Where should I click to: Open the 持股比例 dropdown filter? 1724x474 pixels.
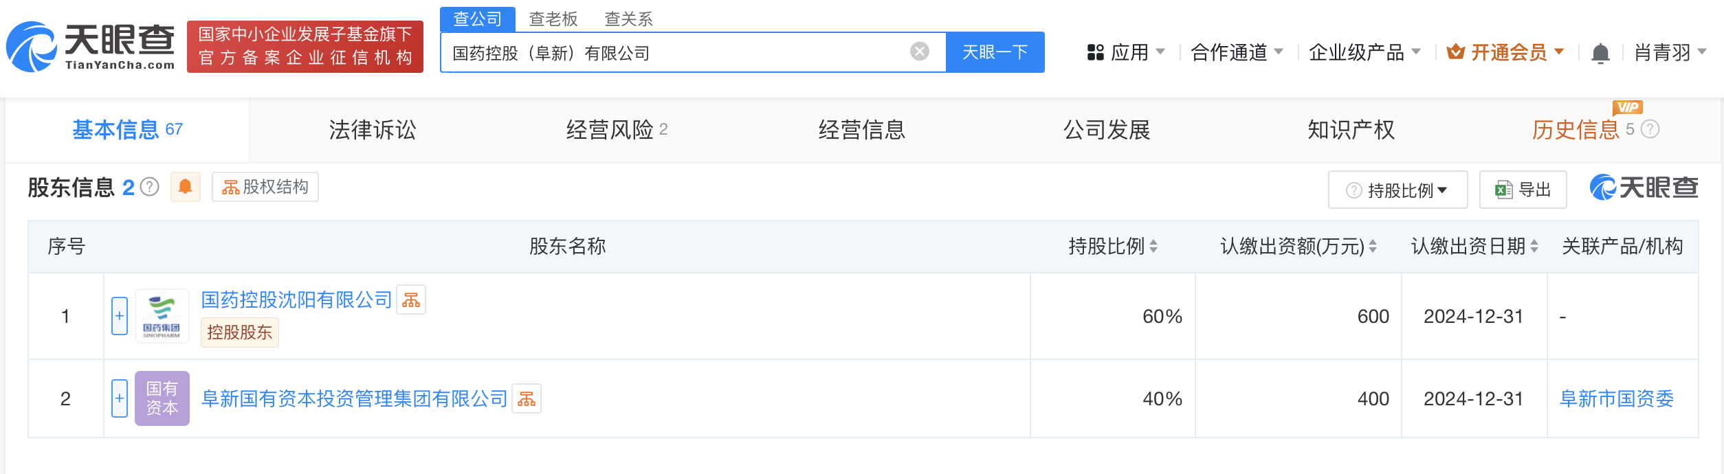1397,190
